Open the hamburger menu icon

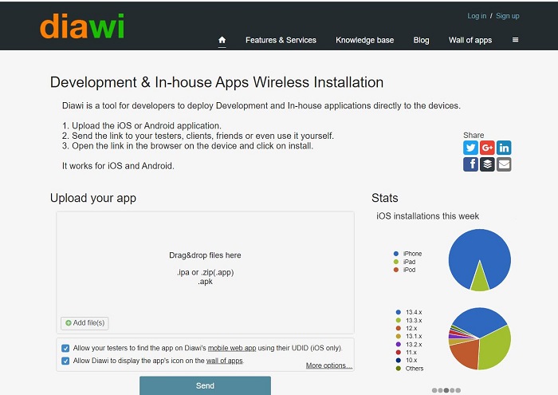pos(515,40)
